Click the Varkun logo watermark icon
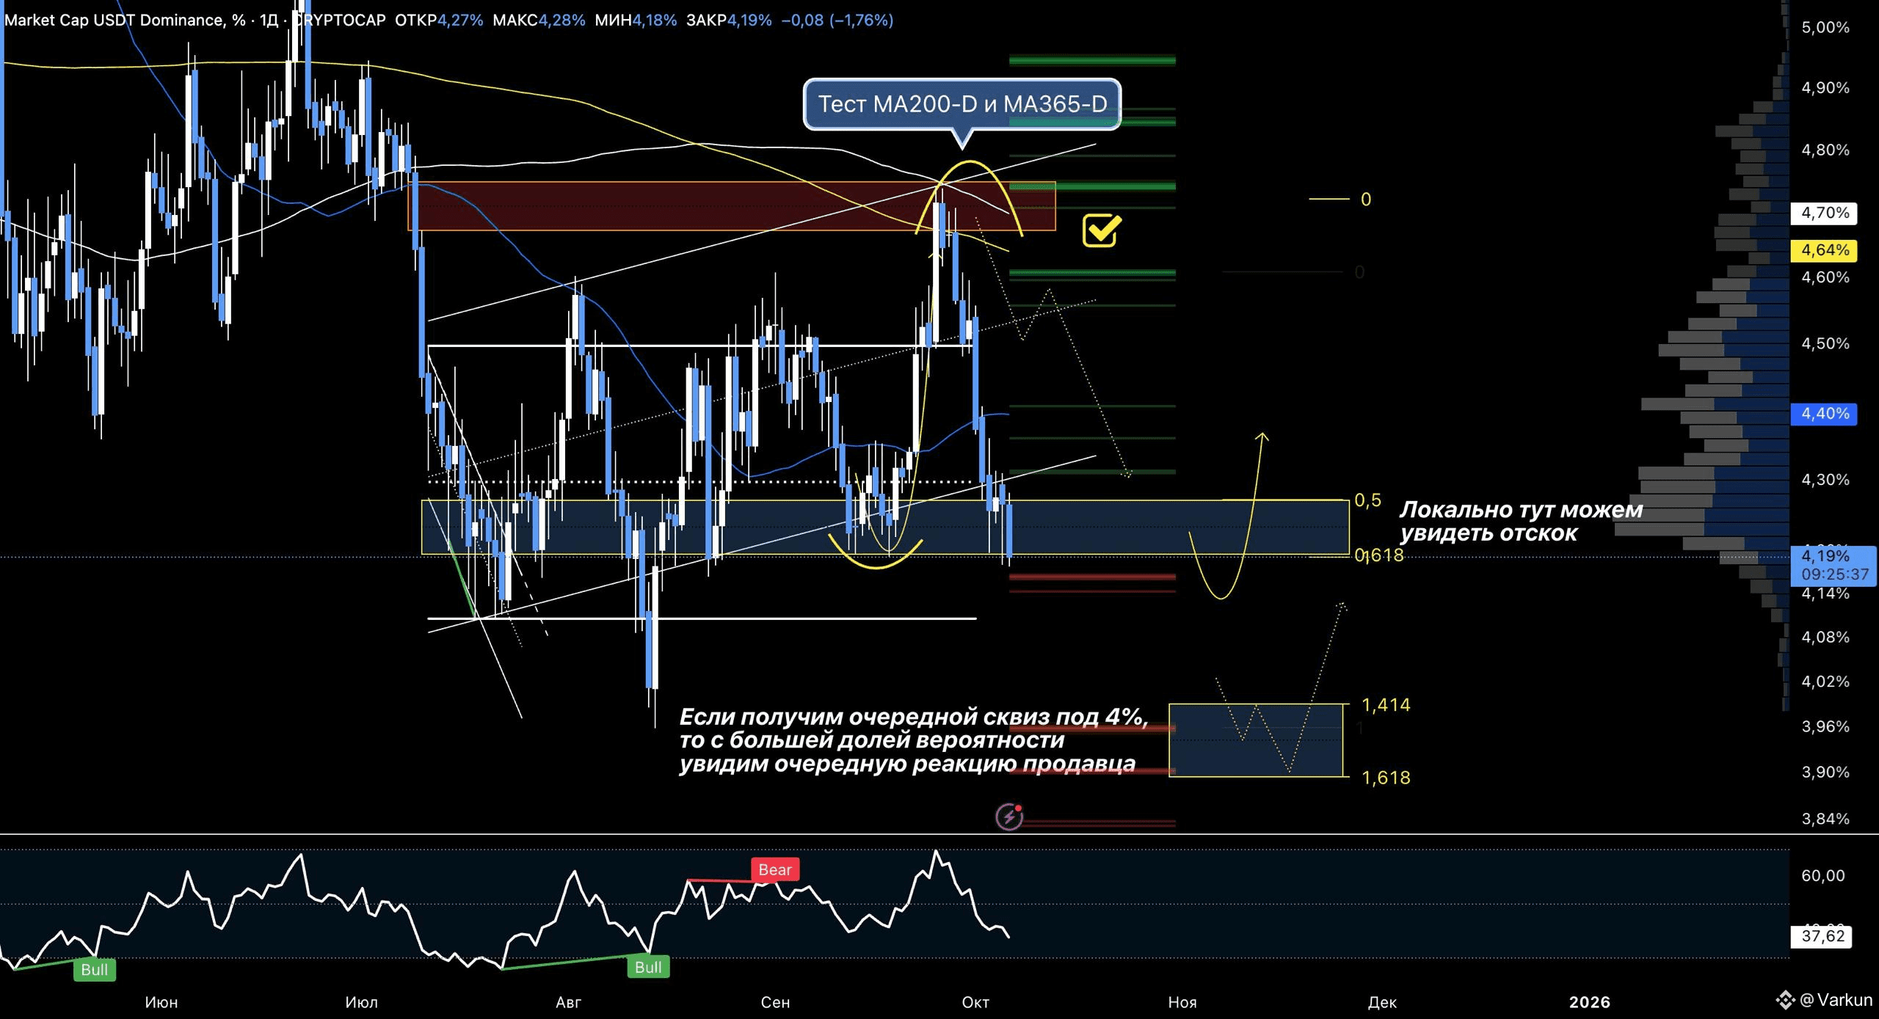 click(x=1784, y=1000)
